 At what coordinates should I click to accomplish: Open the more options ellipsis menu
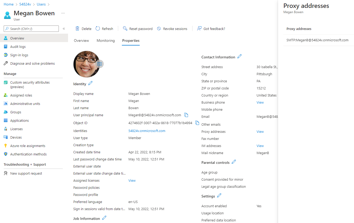tap(63, 13)
